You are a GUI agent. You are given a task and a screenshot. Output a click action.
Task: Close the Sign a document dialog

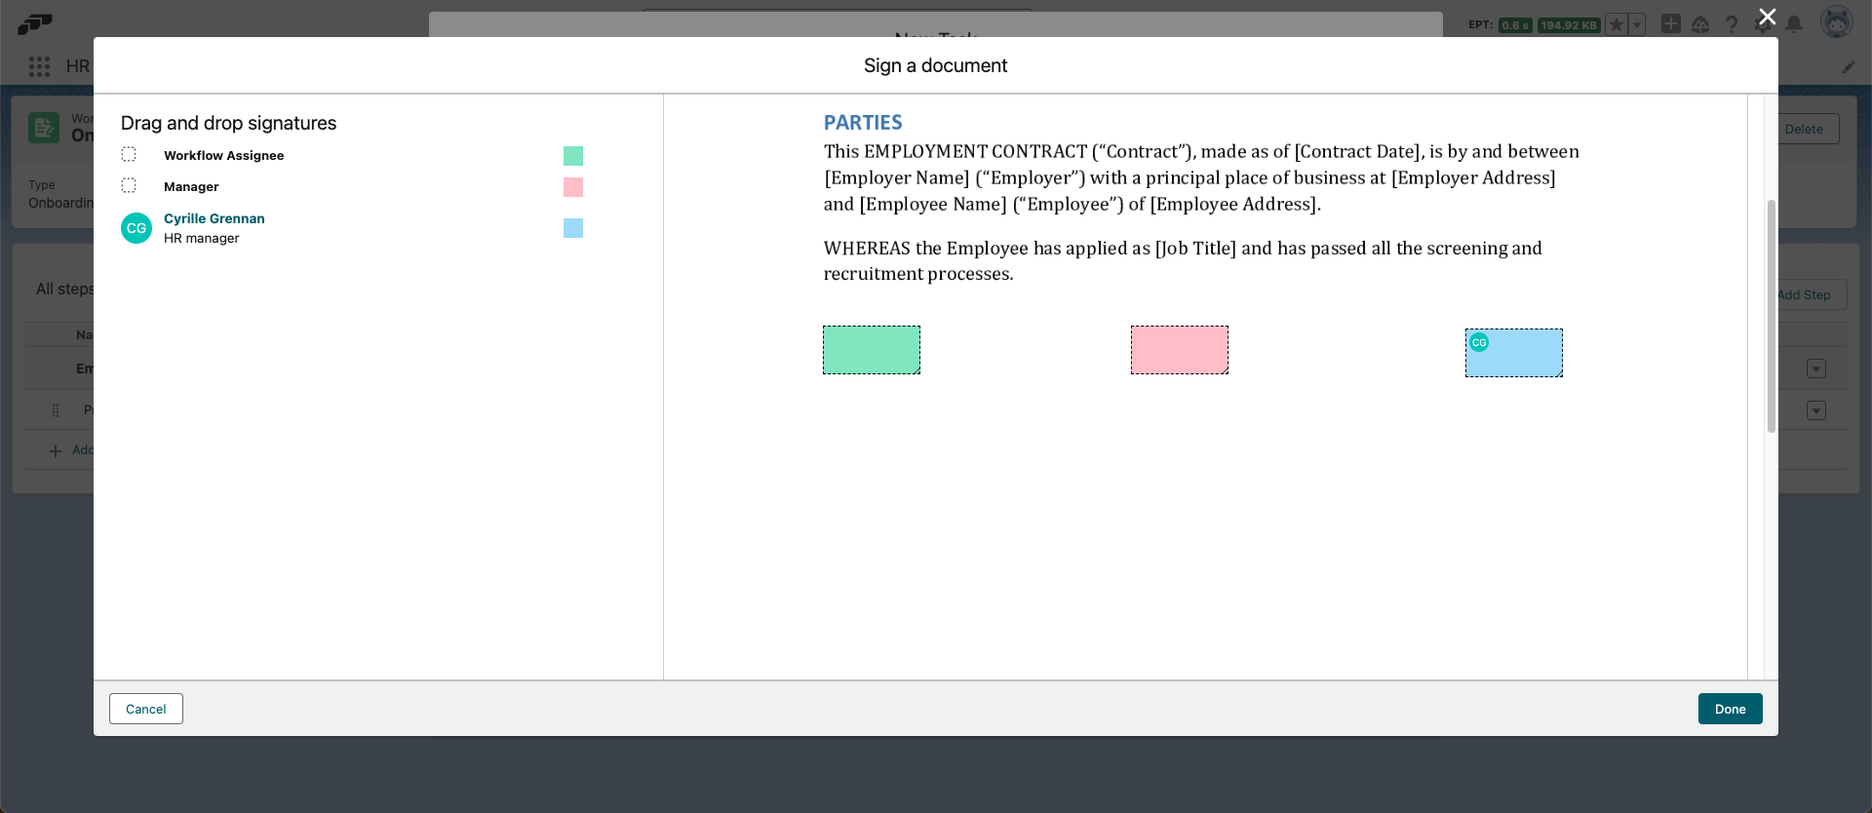[x=1767, y=17]
